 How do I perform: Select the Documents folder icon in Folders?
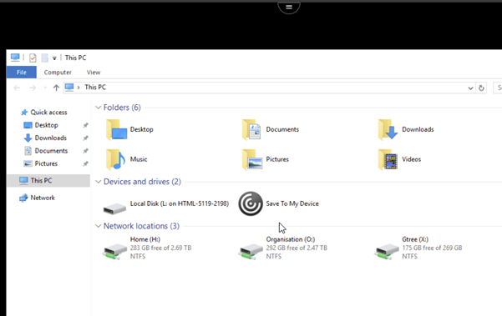click(251, 130)
